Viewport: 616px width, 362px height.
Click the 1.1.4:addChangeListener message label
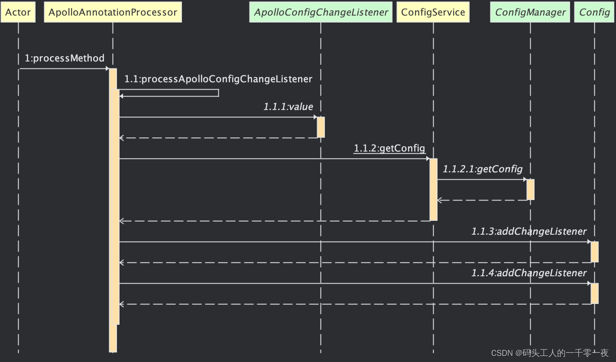[x=529, y=273]
